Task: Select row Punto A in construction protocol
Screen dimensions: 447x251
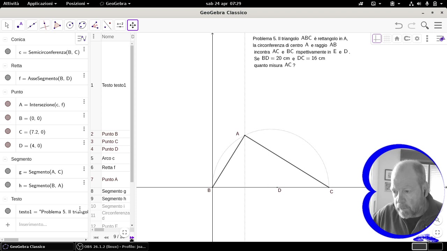Action: 110,180
